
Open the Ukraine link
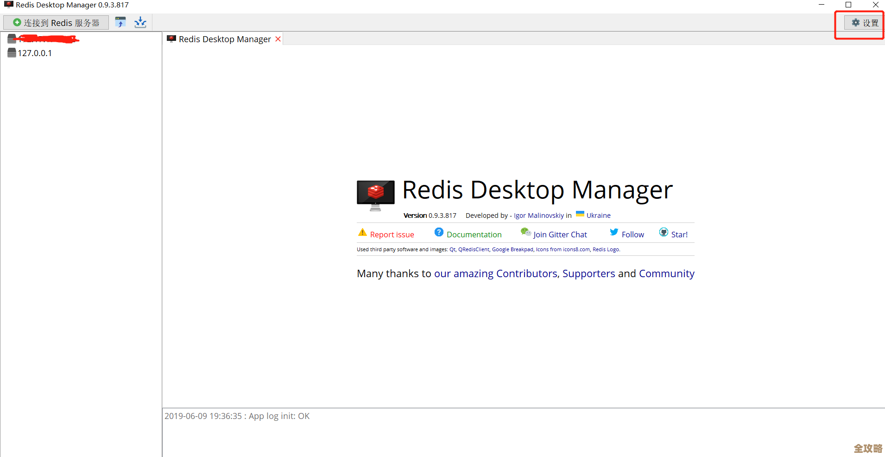598,216
